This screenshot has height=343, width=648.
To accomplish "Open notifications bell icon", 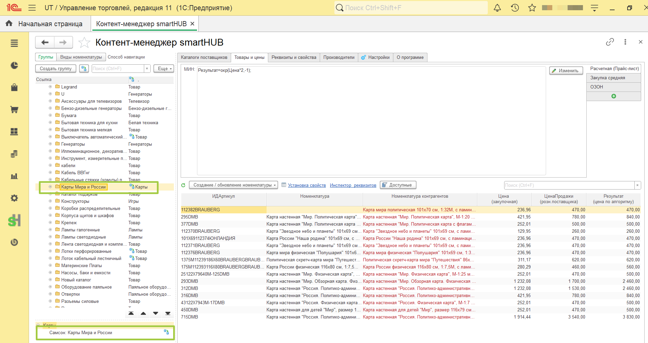I will [x=497, y=8].
